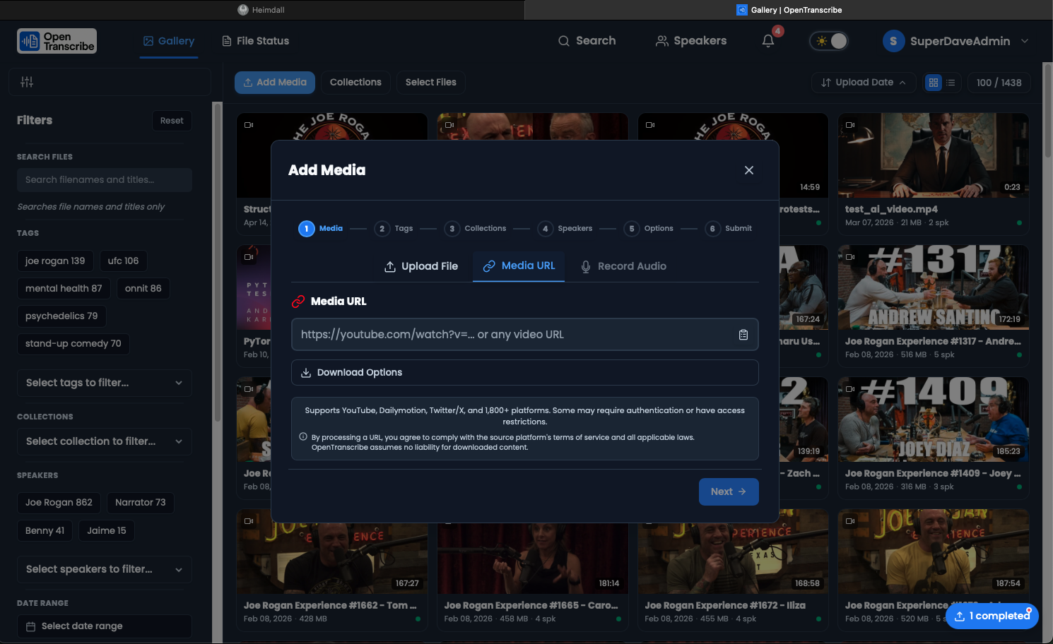Filter by tag stand-up comedy 70

[x=73, y=344]
